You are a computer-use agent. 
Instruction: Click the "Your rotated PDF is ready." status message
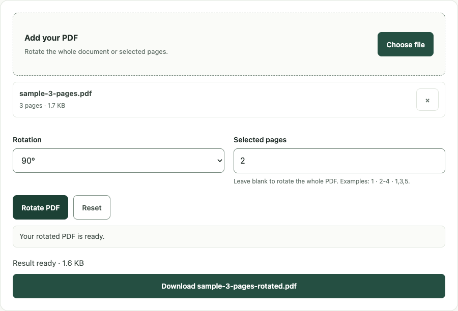[229, 236]
